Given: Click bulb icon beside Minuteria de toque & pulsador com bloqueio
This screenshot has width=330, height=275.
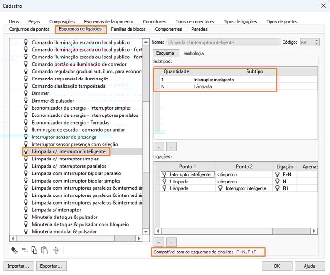Looking at the screenshot, I should coord(26,224).
